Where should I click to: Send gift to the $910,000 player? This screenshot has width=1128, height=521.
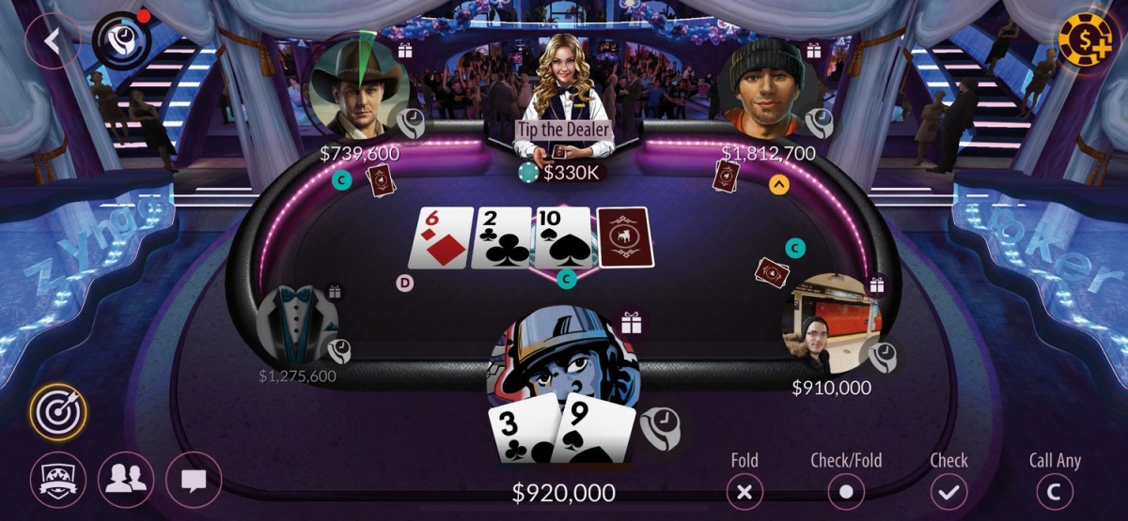(877, 283)
